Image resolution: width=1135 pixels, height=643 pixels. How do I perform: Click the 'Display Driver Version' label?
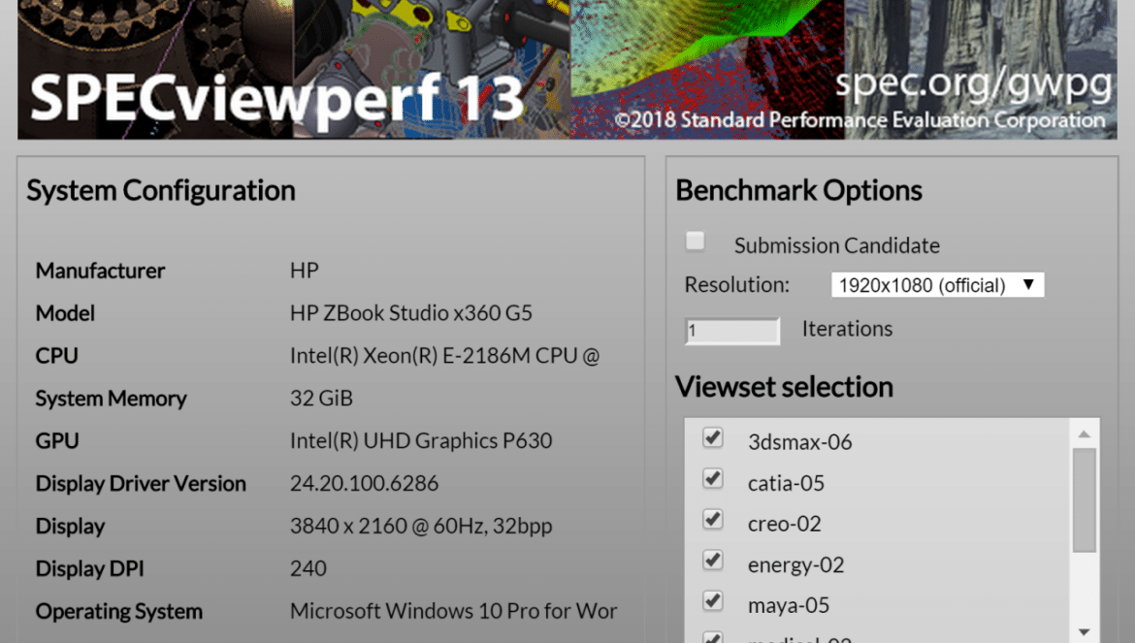click(141, 484)
